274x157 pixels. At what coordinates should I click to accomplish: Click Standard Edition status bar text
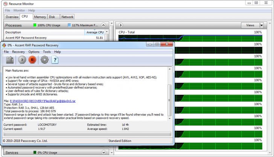pos(120,141)
